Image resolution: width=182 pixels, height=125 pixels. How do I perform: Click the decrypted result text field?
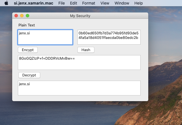pos(79,88)
